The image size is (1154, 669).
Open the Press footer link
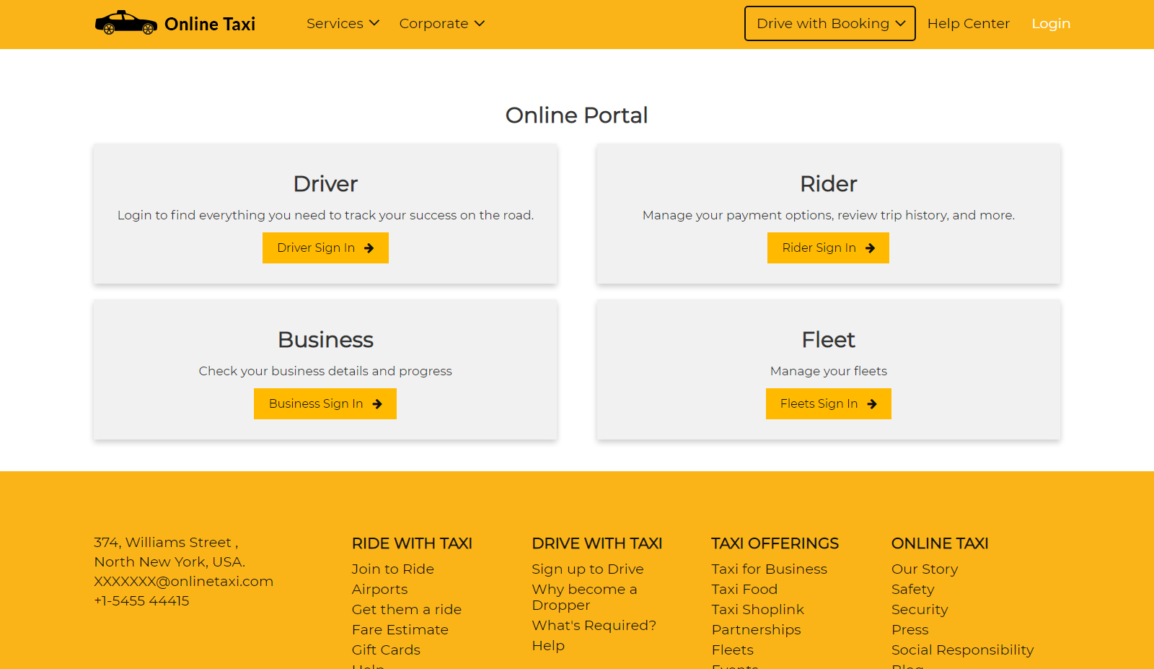point(910,630)
